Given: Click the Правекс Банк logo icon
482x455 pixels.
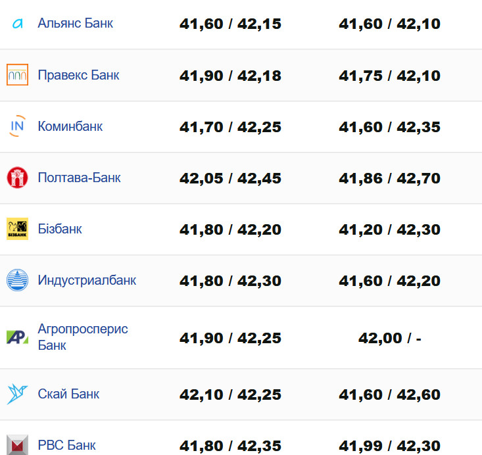Looking at the screenshot, I should pyautogui.click(x=17, y=75).
